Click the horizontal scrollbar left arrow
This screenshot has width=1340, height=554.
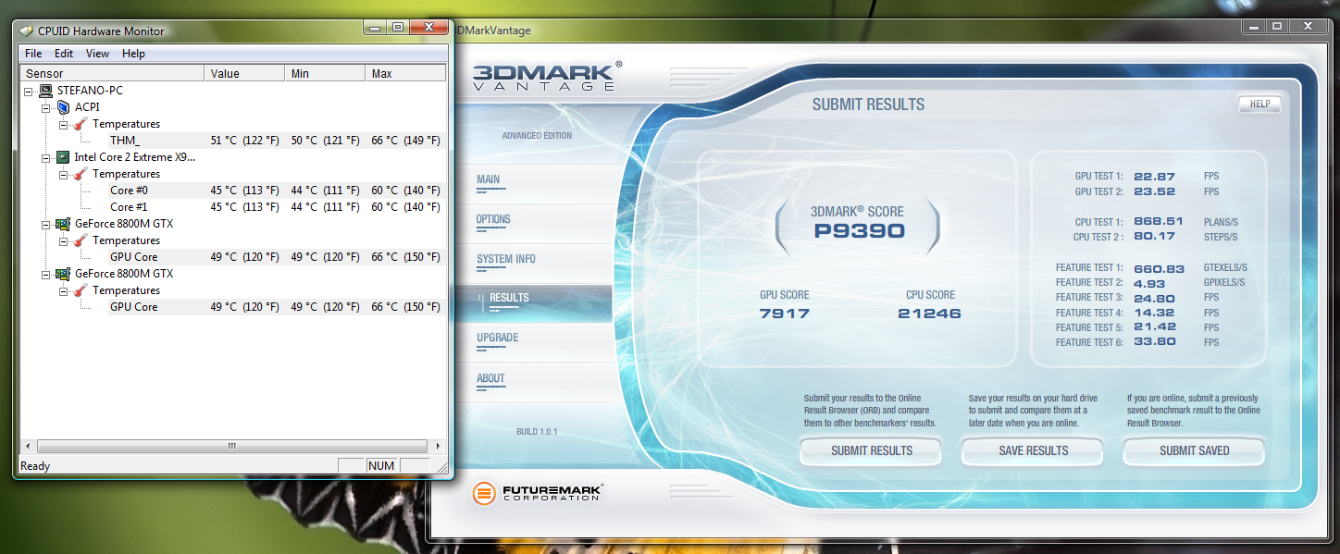29,446
